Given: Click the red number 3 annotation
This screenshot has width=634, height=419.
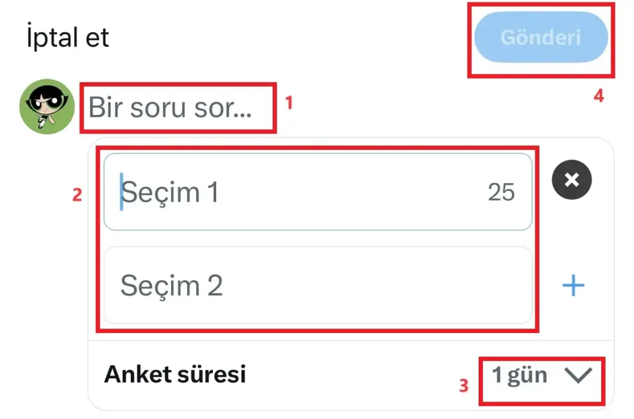Looking at the screenshot, I should pos(464,386).
